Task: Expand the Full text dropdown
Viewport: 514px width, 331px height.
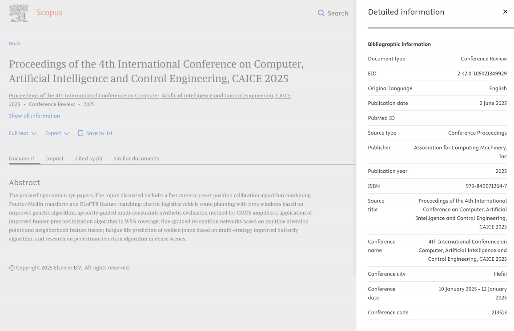Action: (23, 133)
